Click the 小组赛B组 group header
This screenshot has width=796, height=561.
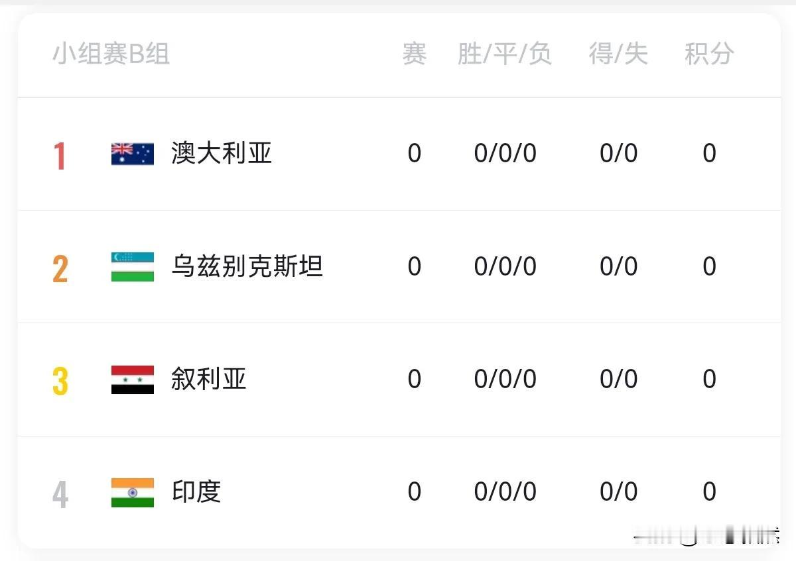(x=111, y=54)
